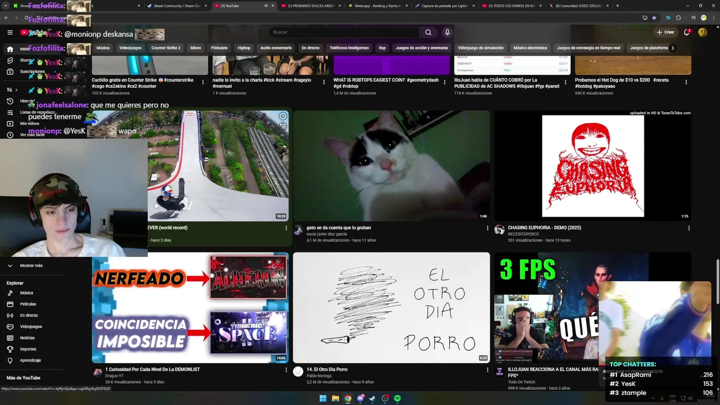This screenshot has width=720, height=405.
Task: Open the 'Todo De Twitch' channel link
Action: (521, 382)
